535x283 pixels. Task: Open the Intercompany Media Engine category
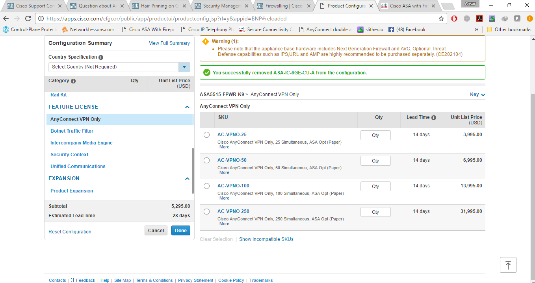coord(82,143)
